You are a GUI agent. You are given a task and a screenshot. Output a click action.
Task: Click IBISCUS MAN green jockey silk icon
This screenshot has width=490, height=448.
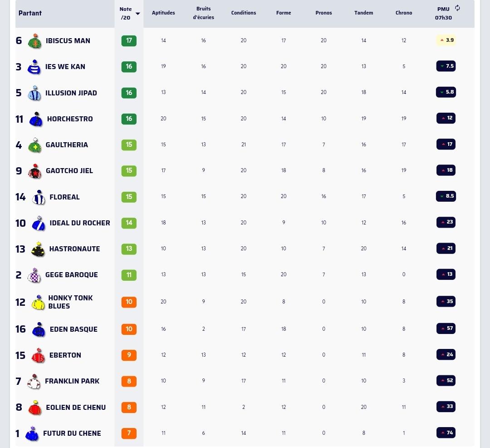pos(34,41)
